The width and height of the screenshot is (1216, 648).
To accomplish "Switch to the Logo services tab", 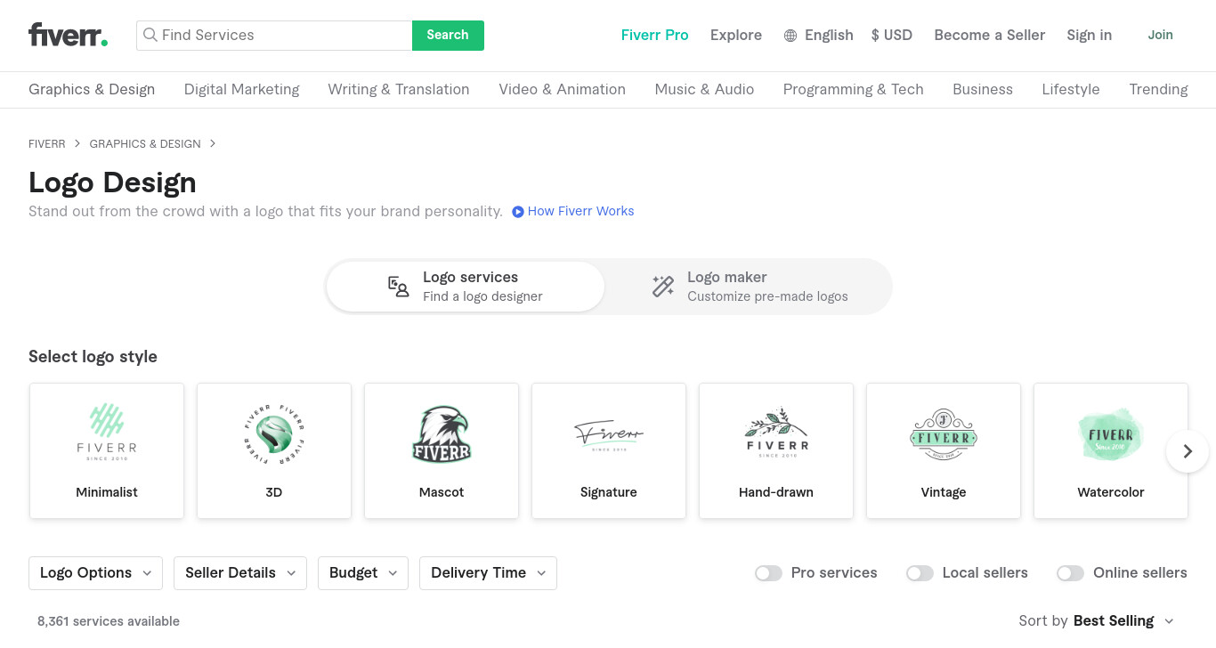I will click(466, 287).
